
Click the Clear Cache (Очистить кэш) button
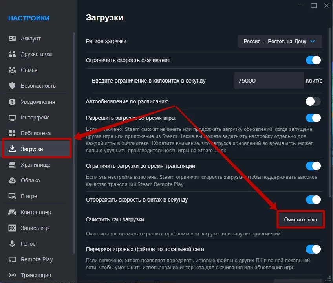(301, 219)
